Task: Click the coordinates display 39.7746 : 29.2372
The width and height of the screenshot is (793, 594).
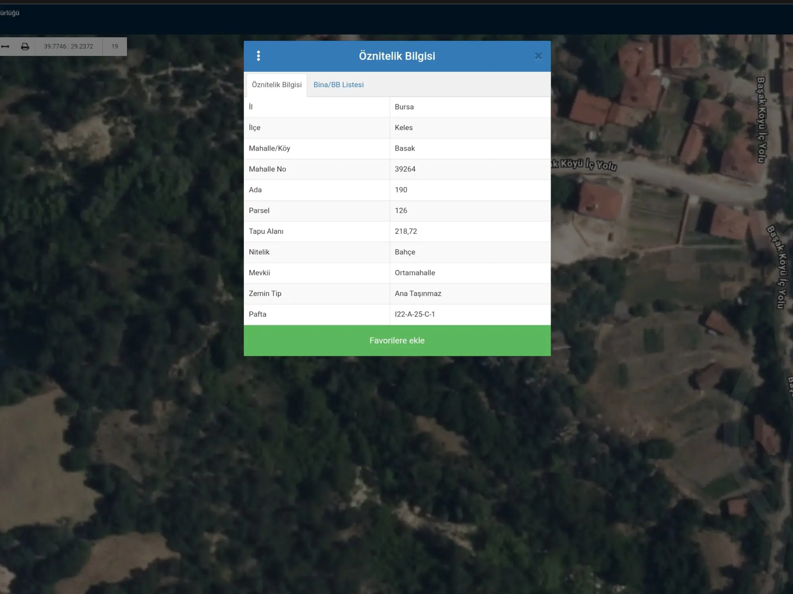Action: (x=69, y=46)
